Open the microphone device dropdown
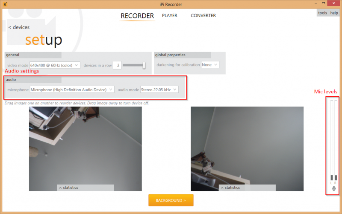The image size is (342, 214). pos(72,90)
